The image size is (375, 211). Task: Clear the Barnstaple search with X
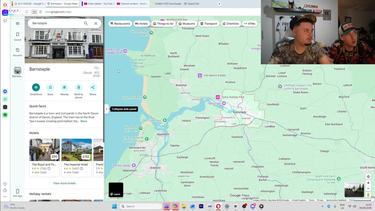pyautogui.click(x=96, y=23)
